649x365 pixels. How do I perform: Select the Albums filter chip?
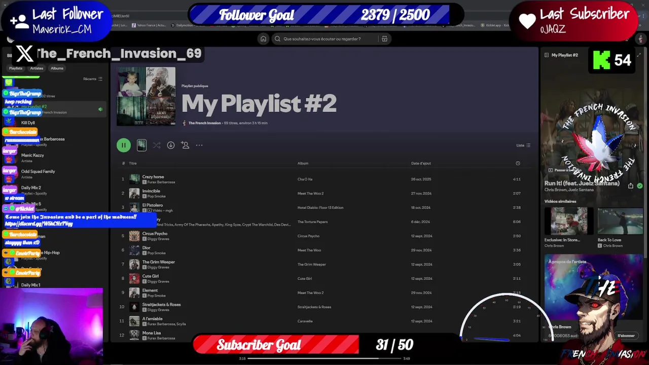coord(57,68)
